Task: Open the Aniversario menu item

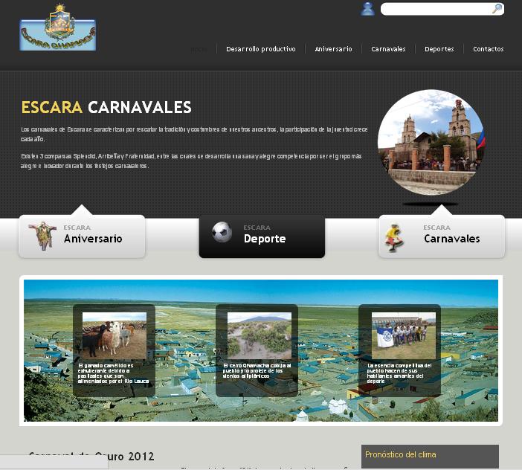Action: pyautogui.click(x=333, y=49)
